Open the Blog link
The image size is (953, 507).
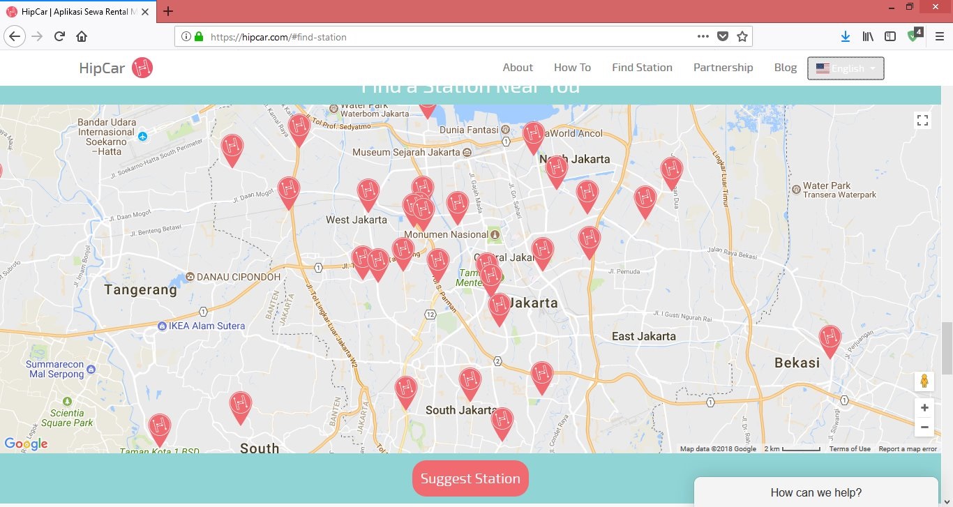click(785, 68)
